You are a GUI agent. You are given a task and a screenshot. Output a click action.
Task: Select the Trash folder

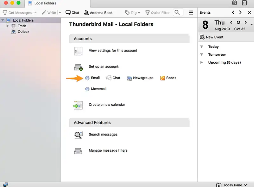22,26
